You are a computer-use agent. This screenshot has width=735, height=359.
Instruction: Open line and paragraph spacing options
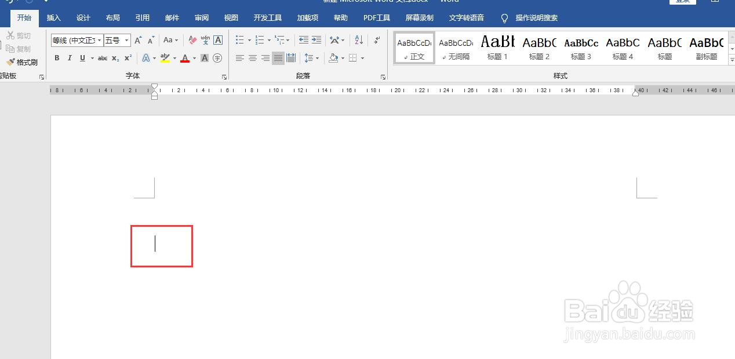[309, 58]
